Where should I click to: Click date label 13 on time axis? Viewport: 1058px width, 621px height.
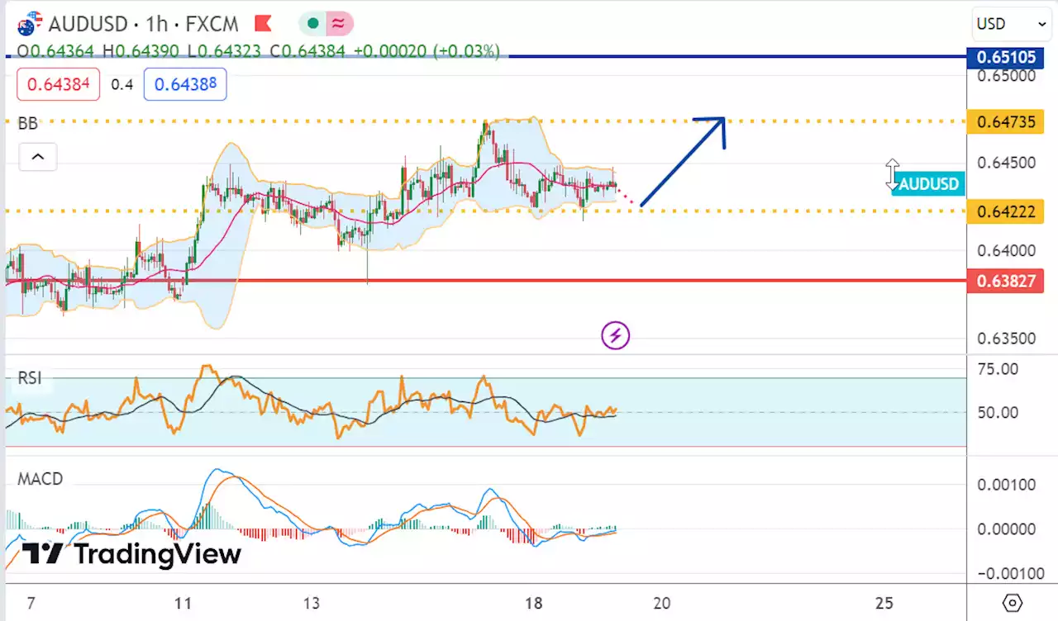(312, 603)
